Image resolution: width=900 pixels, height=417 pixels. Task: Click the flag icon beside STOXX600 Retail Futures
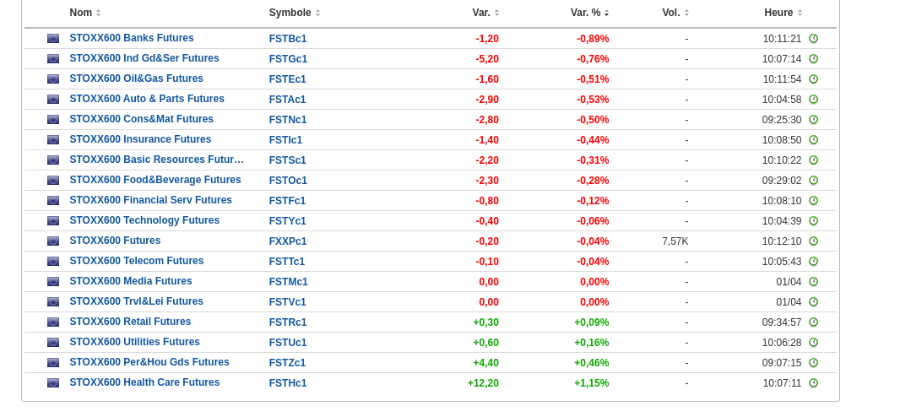point(53,322)
